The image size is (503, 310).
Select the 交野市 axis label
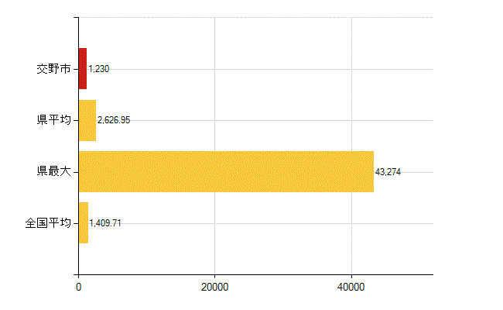(53, 69)
